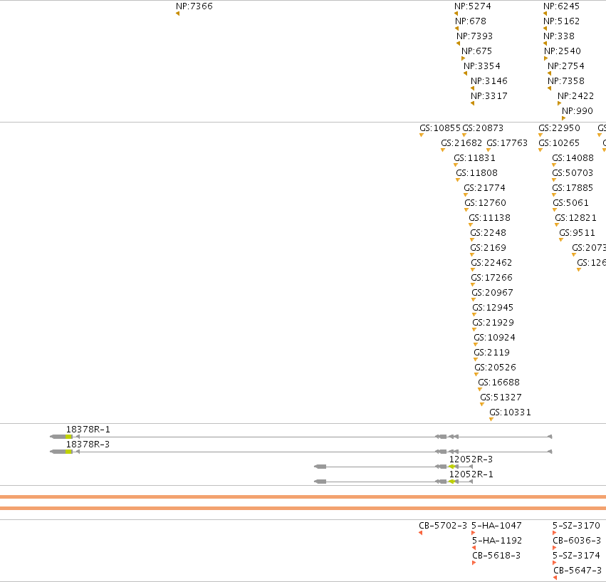Open details for NP:3146
Image resolution: width=606 pixels, height=582 pixels.
point(489,81)
